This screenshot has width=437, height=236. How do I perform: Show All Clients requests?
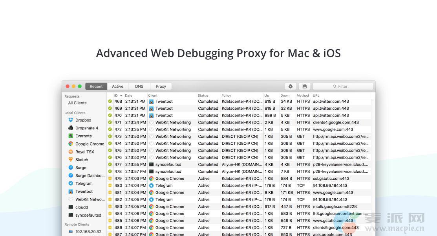pyautogui.click(x=77, y=103)
